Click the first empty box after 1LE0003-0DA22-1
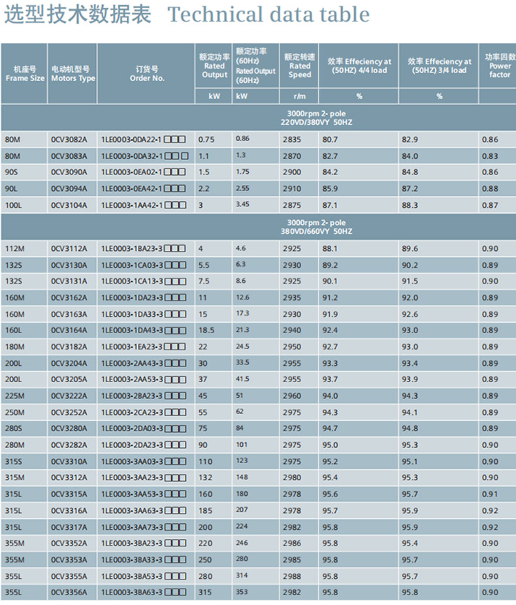Viewport: 516px width, 605px height. point(168,140)
